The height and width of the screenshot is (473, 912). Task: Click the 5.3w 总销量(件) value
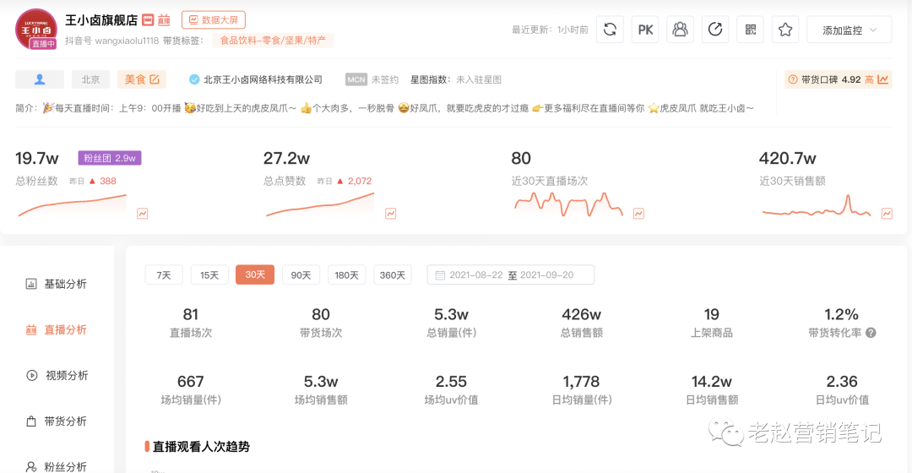(451, 315)
